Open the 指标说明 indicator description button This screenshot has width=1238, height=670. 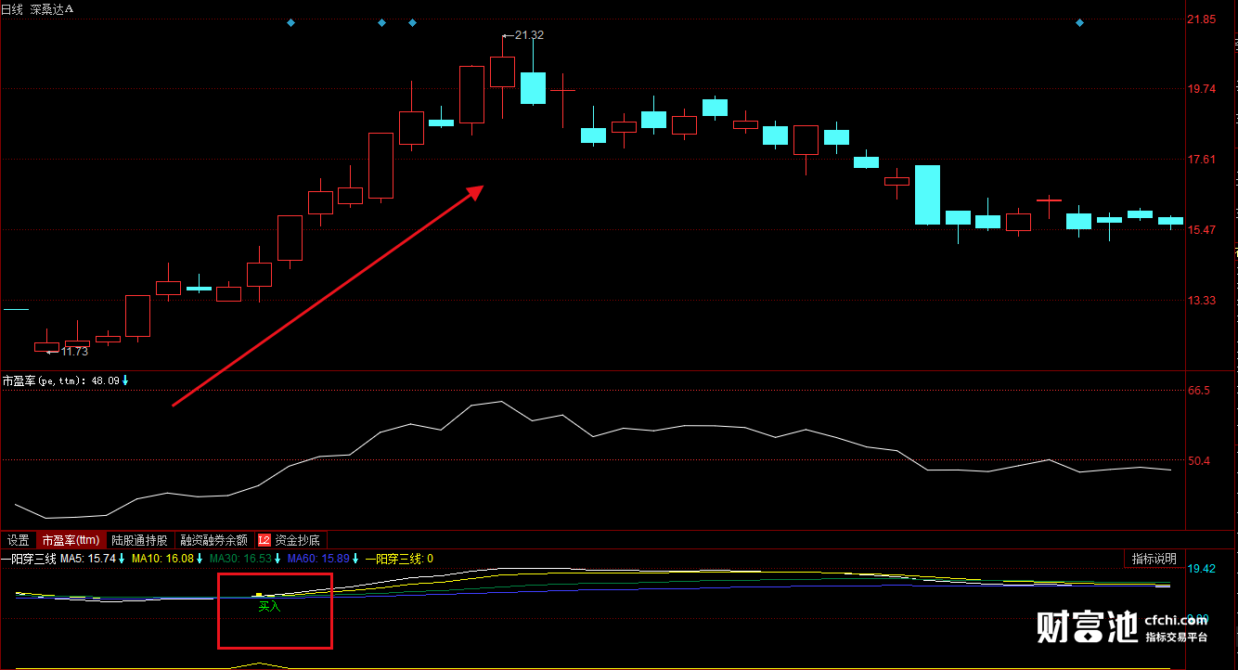coord(1154,559)
